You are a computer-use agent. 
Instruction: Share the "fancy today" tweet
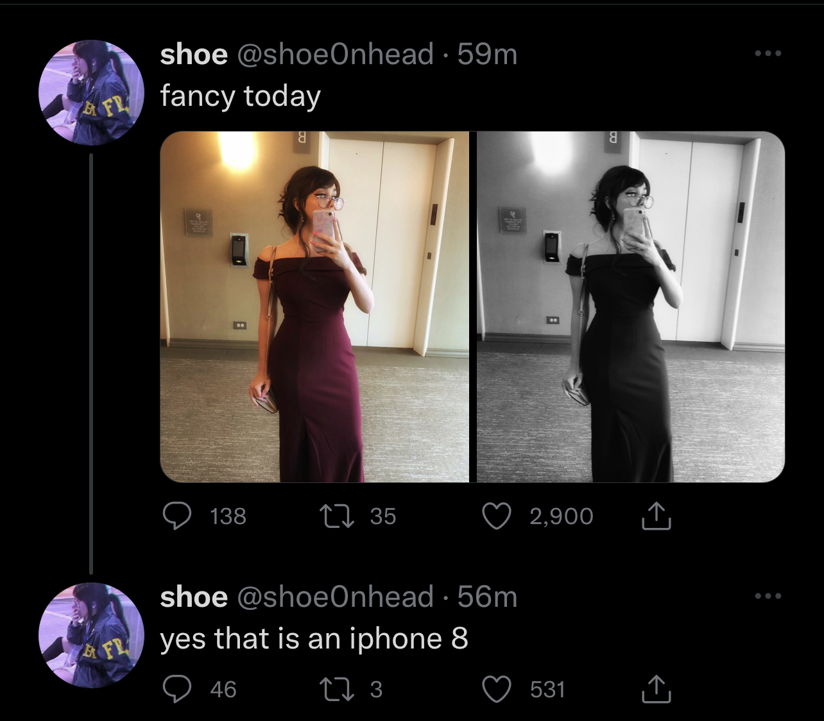point(656,516)
